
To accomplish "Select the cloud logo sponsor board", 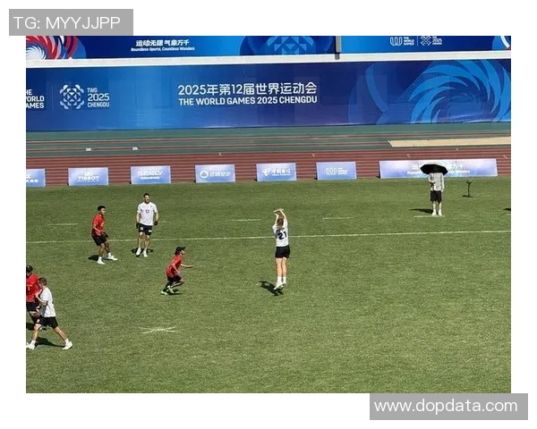I will [215, 173].
